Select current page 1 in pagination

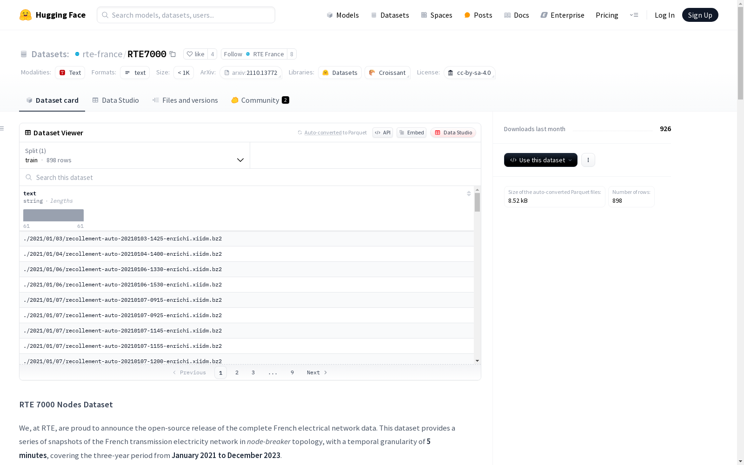pyautogui.click(x=221, y=372)
